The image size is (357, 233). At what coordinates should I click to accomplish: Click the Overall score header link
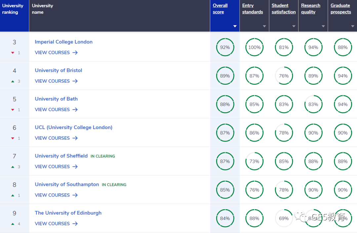[x=220, y=9]
